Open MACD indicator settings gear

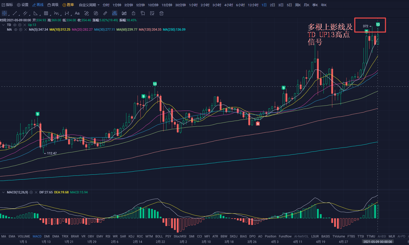[x=31, y=192]
